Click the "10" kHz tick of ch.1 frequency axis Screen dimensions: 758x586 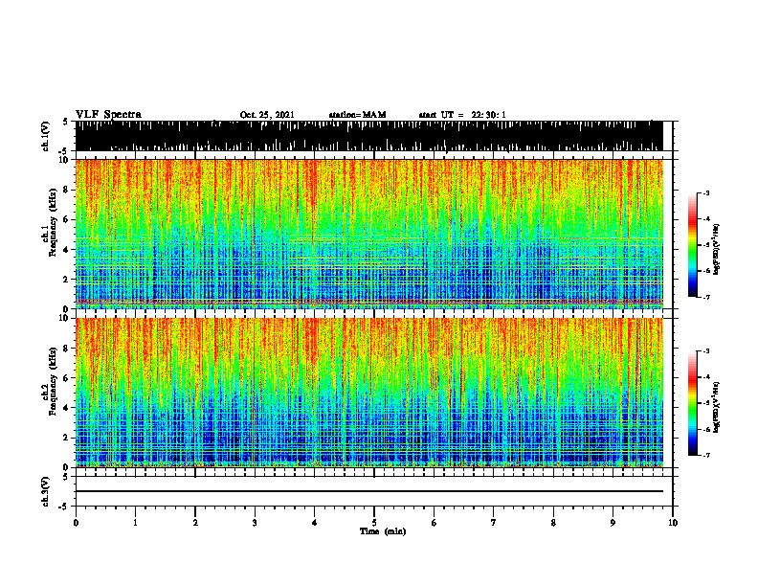(65, 160)
